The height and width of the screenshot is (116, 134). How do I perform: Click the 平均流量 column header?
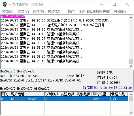point(101,94)
